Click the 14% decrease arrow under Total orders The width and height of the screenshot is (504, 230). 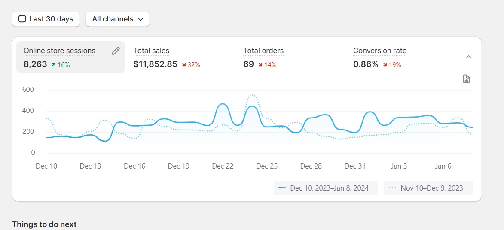[x=261, y=65]
